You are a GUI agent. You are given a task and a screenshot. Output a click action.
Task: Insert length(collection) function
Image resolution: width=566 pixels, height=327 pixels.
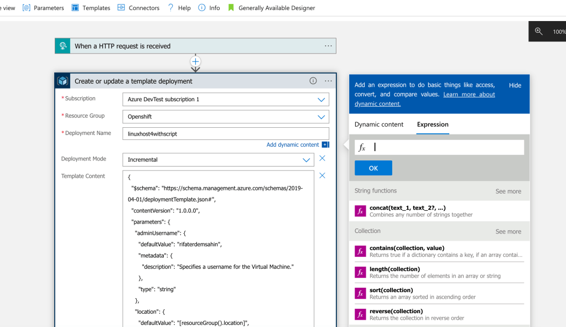[439, 272]
